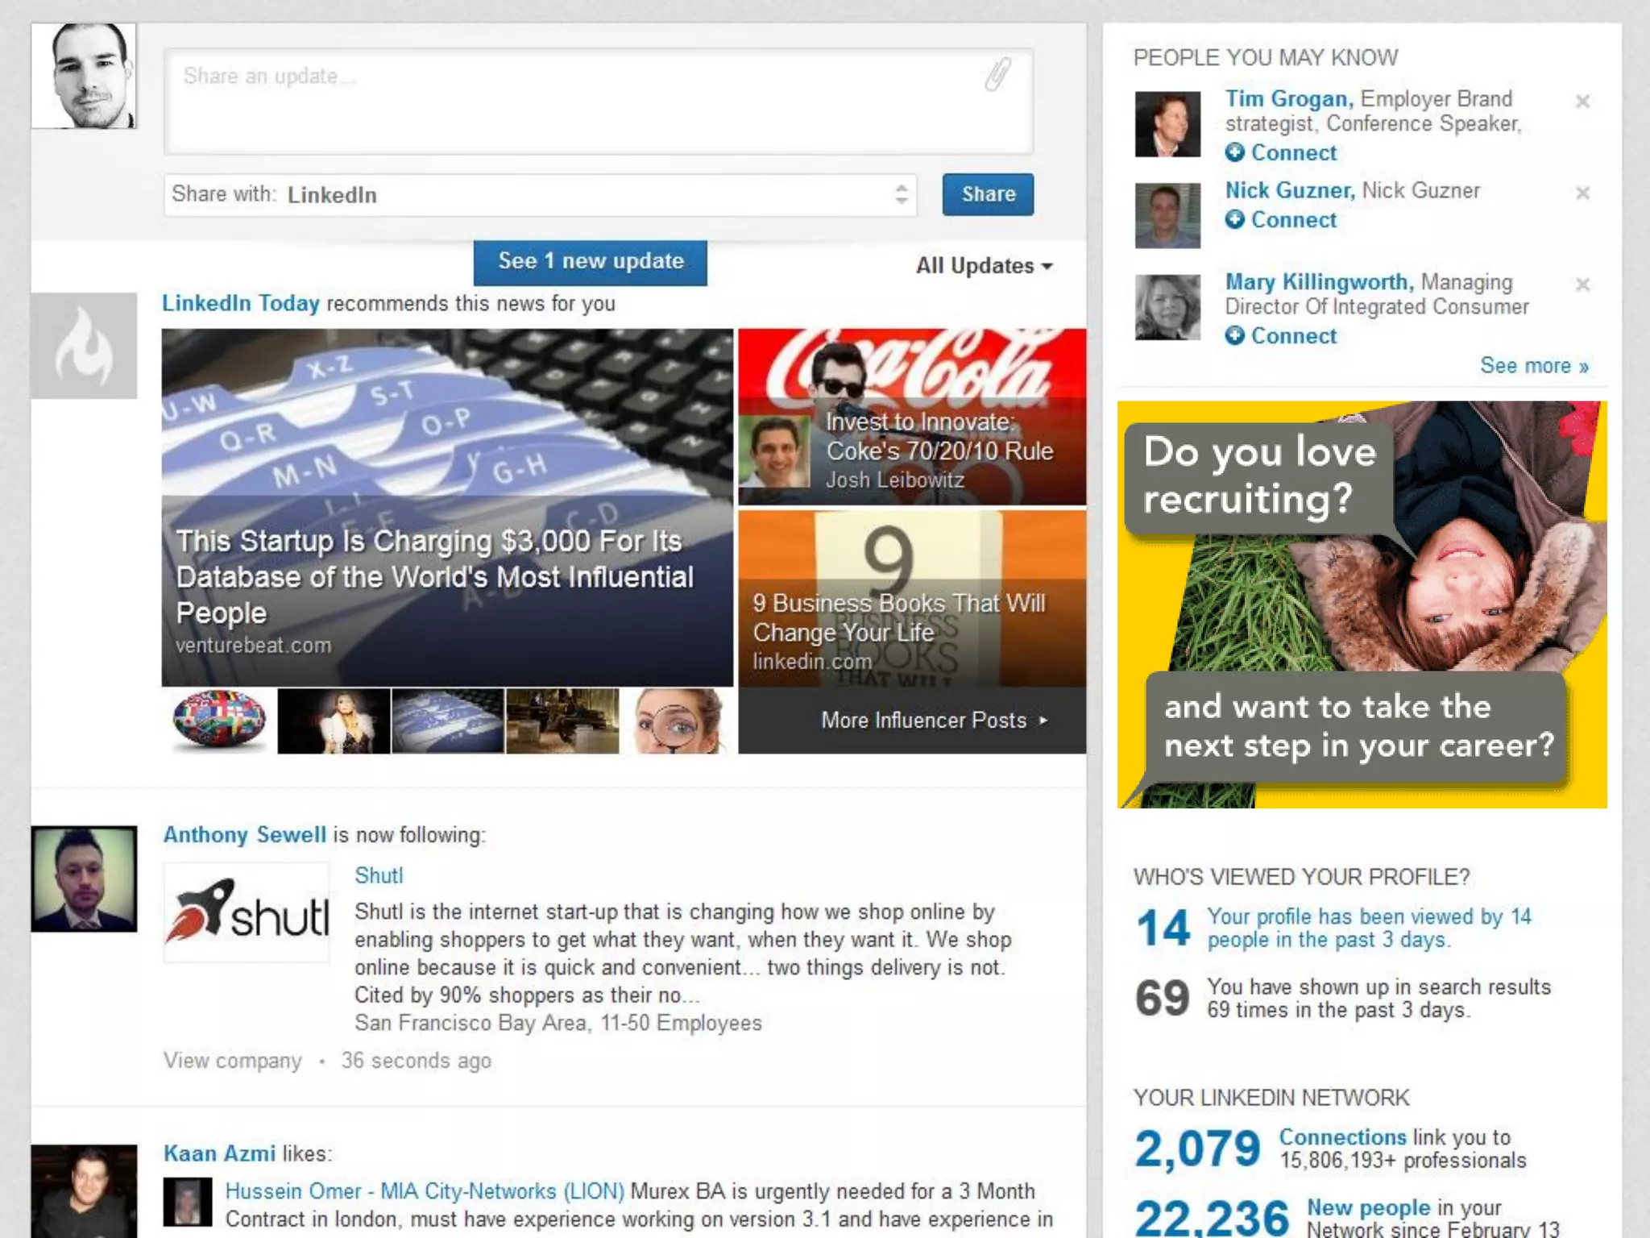Image resolution: width=1650 pixels, height=1238 pixels.
Task: Click the plus icon beside Mary Killingworth's Connect
Action: point(1234,335)
